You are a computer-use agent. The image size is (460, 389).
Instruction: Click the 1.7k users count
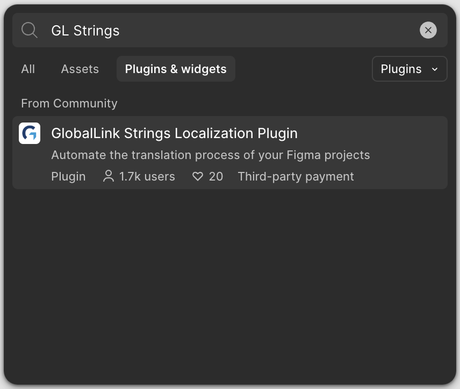tap(147, 177)
